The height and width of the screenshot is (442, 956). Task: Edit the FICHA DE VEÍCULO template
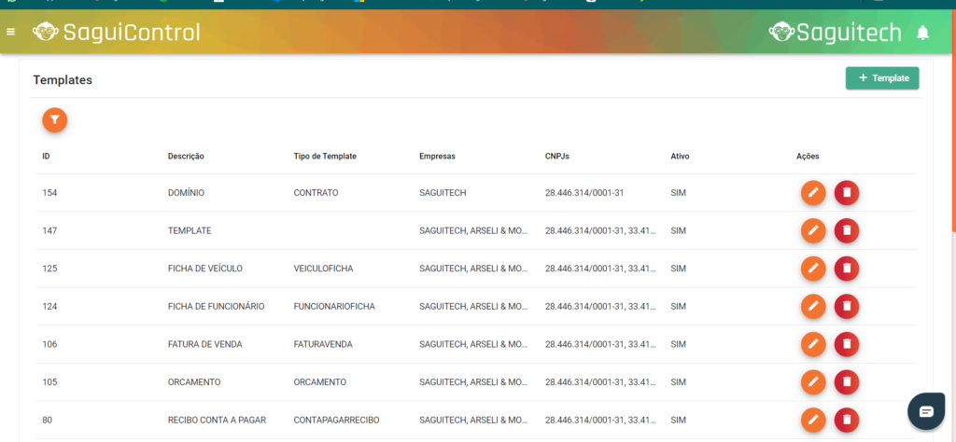[813, 269]
